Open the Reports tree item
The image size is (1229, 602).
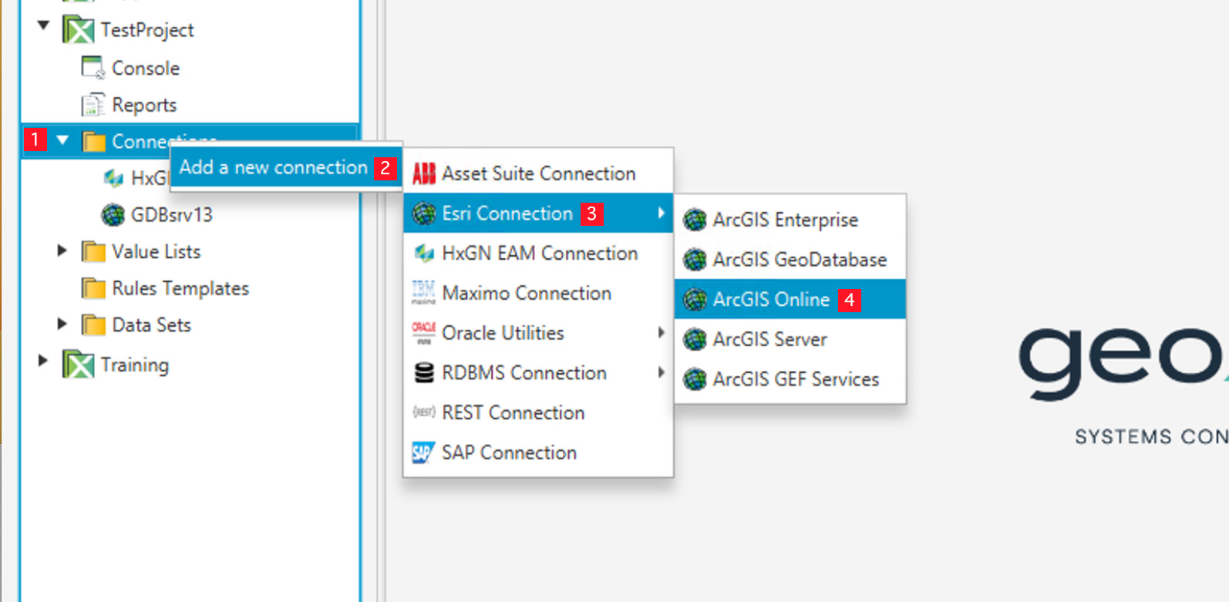144,105
